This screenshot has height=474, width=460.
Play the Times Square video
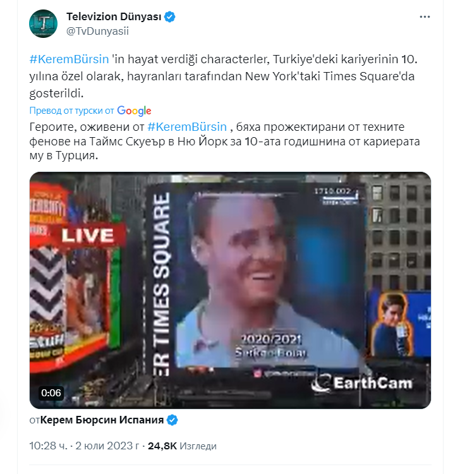230,290
